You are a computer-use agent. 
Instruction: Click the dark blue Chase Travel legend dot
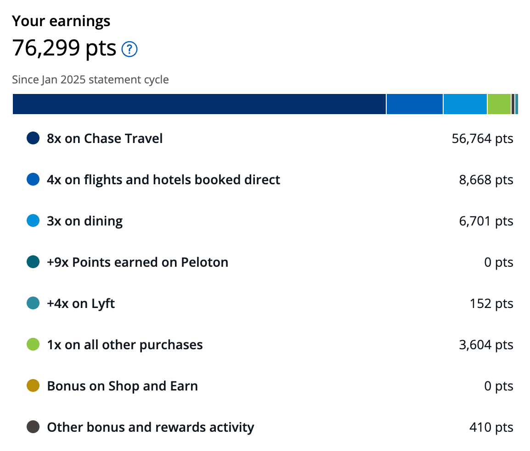(33, 138)
